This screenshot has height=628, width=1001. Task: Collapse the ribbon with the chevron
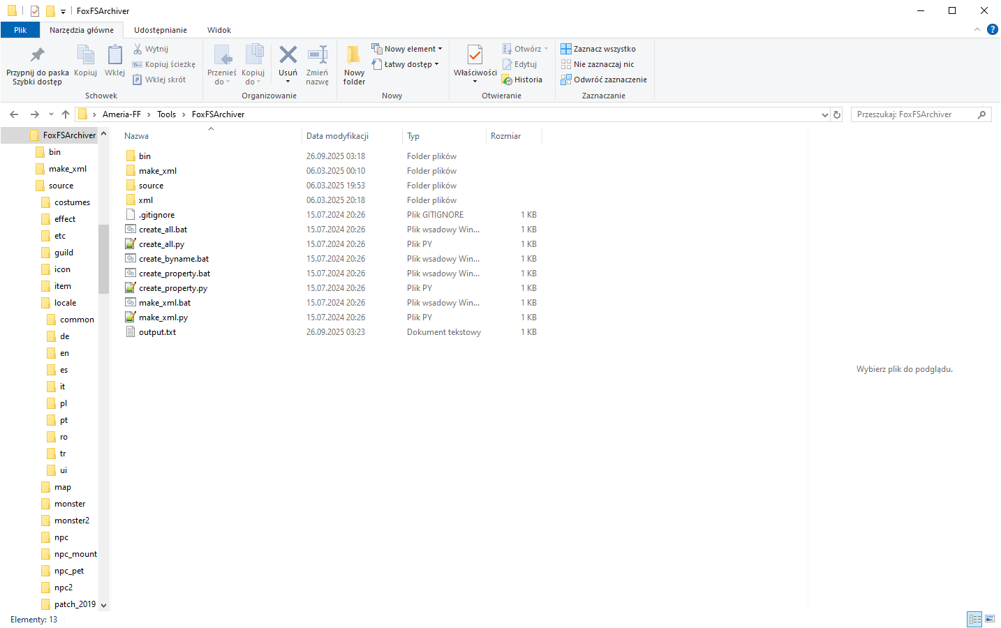977,29
